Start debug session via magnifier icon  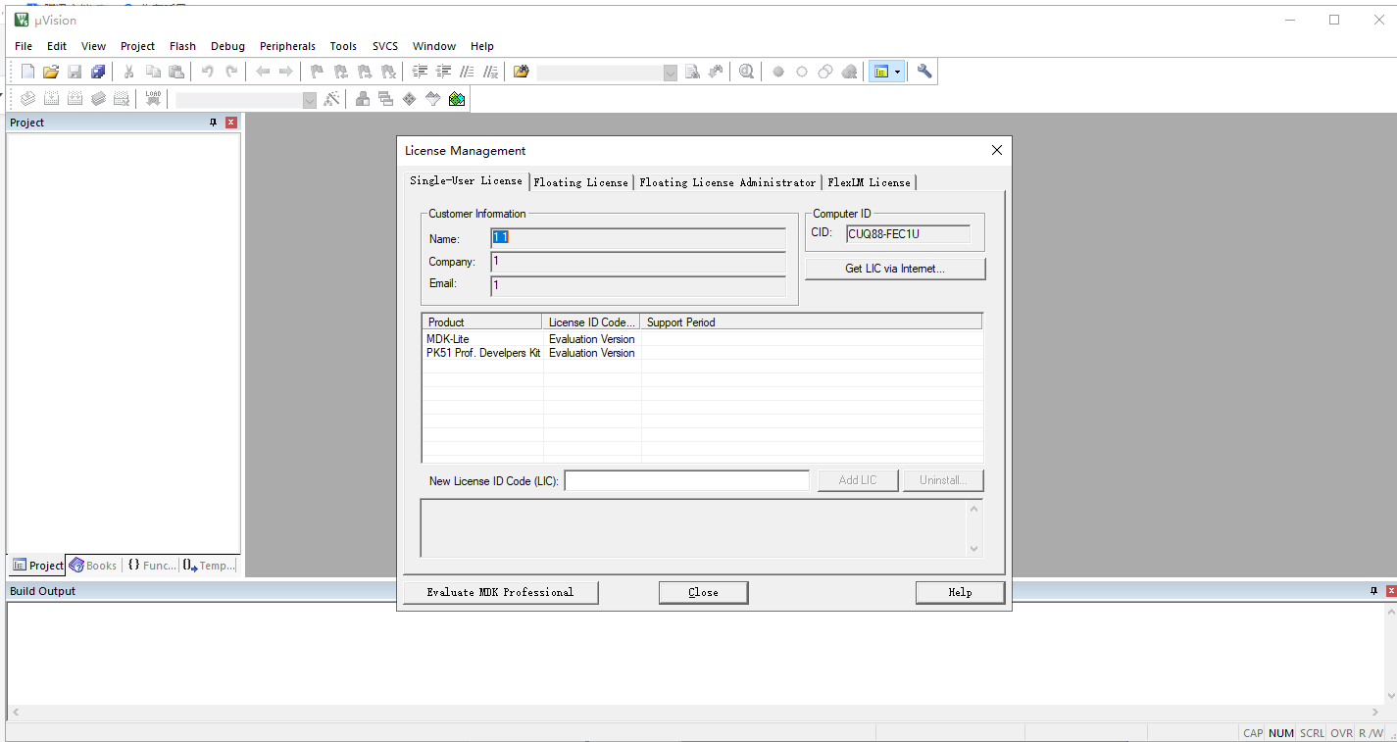tap(747, 72)
